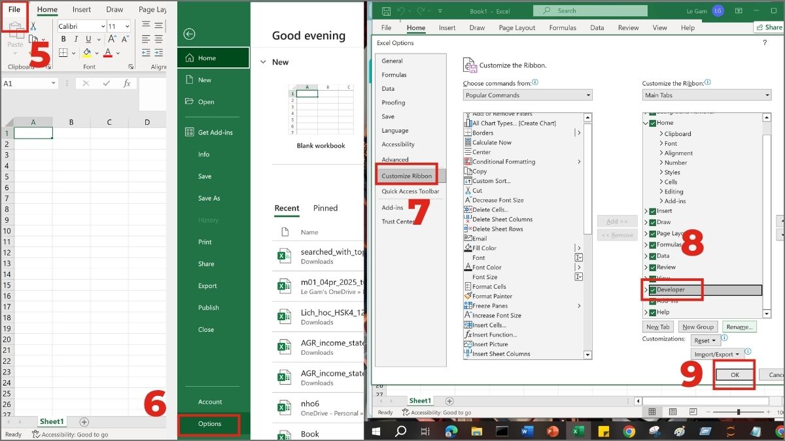Screen dimensions: 785x441
Task: Click the red Font Color button in the Font group
Action: (x=107, y=53)
